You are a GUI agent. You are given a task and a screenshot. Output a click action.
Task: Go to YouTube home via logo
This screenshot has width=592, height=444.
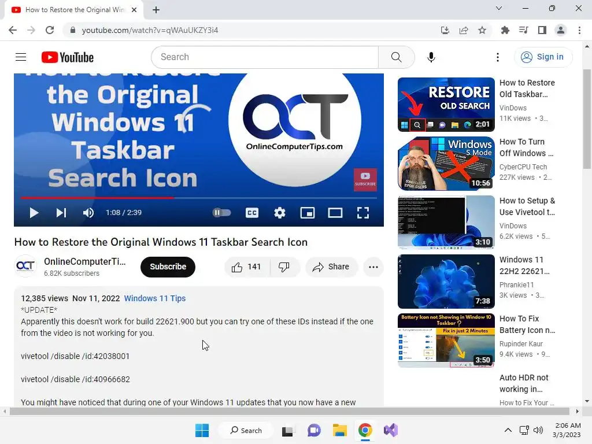pyautogui.click(x=68, y=57)
